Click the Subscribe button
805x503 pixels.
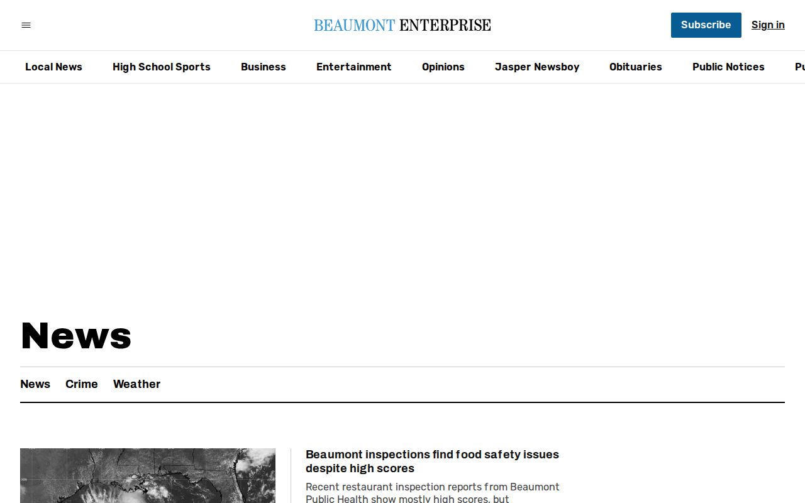click(x=706, y=25)
